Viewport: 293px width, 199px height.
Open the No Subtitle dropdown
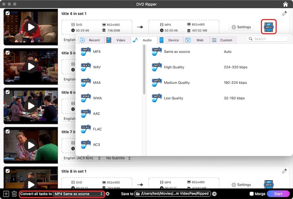pos(118,158)
